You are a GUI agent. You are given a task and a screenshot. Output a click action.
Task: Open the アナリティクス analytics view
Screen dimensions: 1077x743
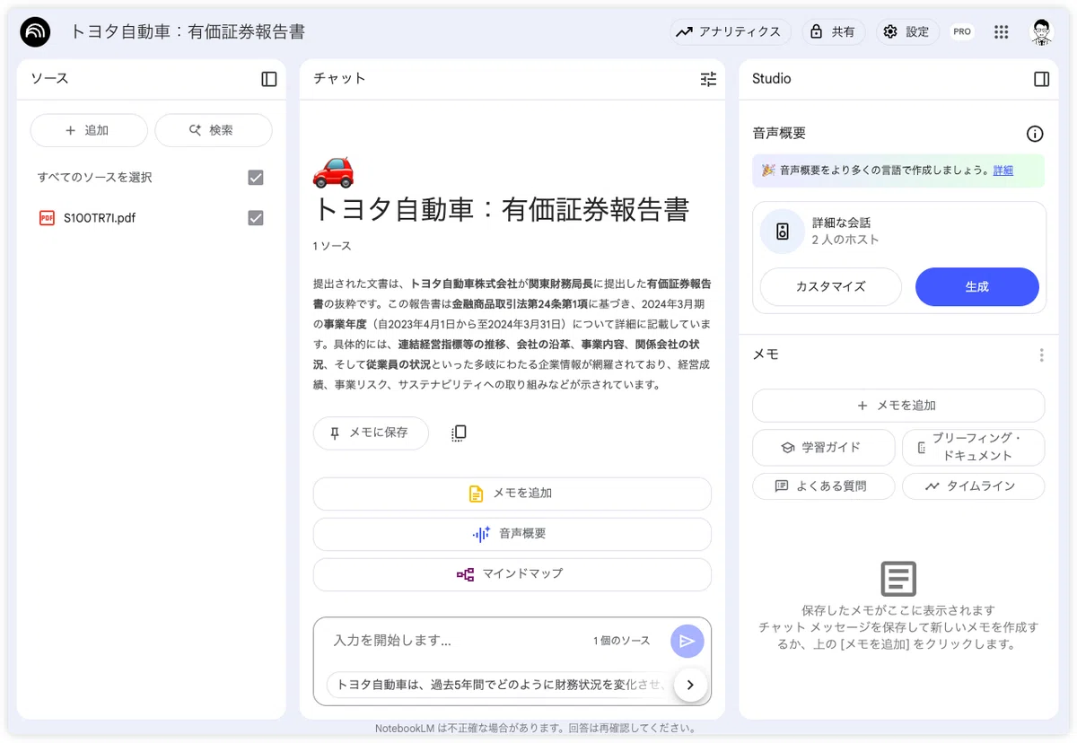click(730, 31)
